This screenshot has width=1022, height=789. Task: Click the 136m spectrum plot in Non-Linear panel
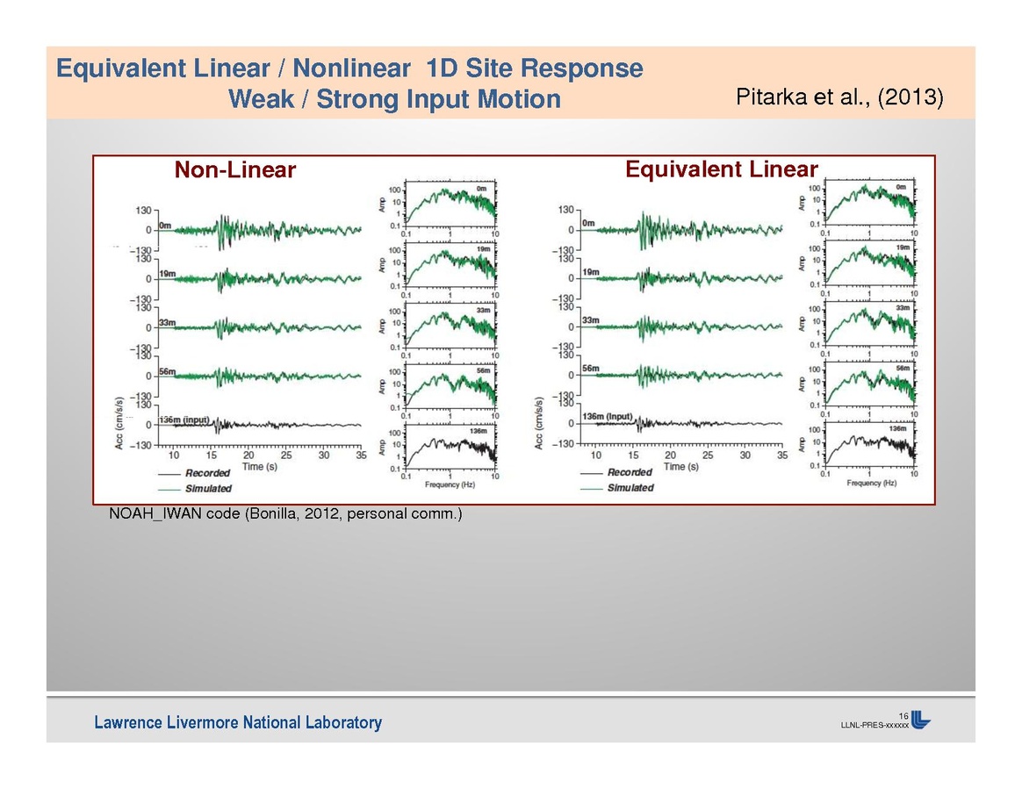coord(450,448)
